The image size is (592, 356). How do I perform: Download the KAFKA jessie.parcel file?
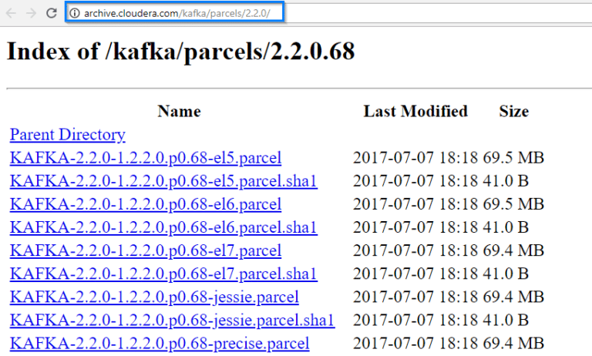(154, 297)
